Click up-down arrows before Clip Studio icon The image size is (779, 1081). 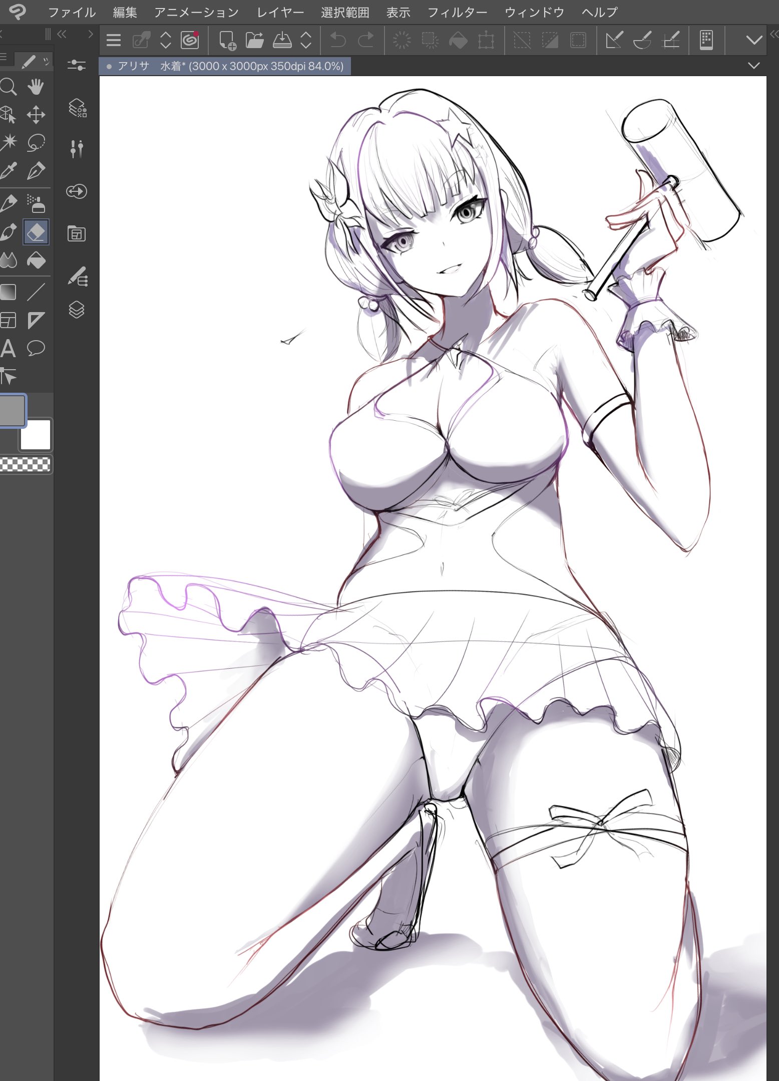165,40
